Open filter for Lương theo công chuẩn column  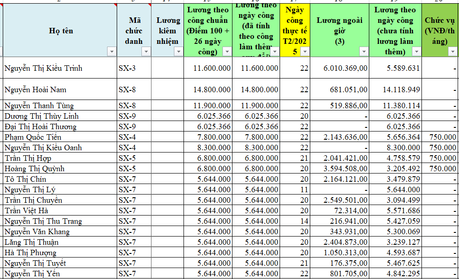point(227,52)
